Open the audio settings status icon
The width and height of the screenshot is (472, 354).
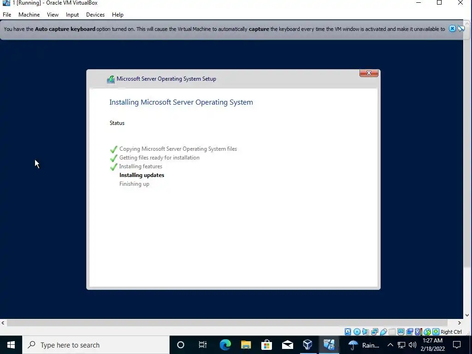click(x=366, y=332)
